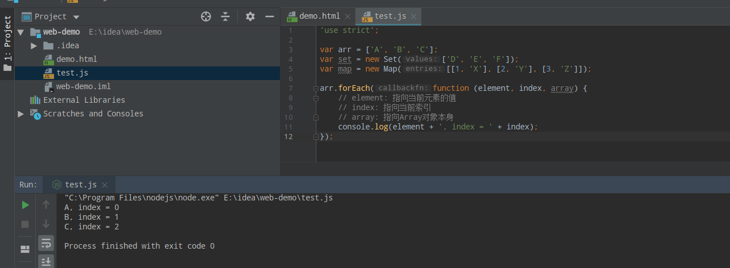Click the demo.html file icon in tree
This screenshot has width=730, height=268.
pyautogui.click(x=48, y=59)
